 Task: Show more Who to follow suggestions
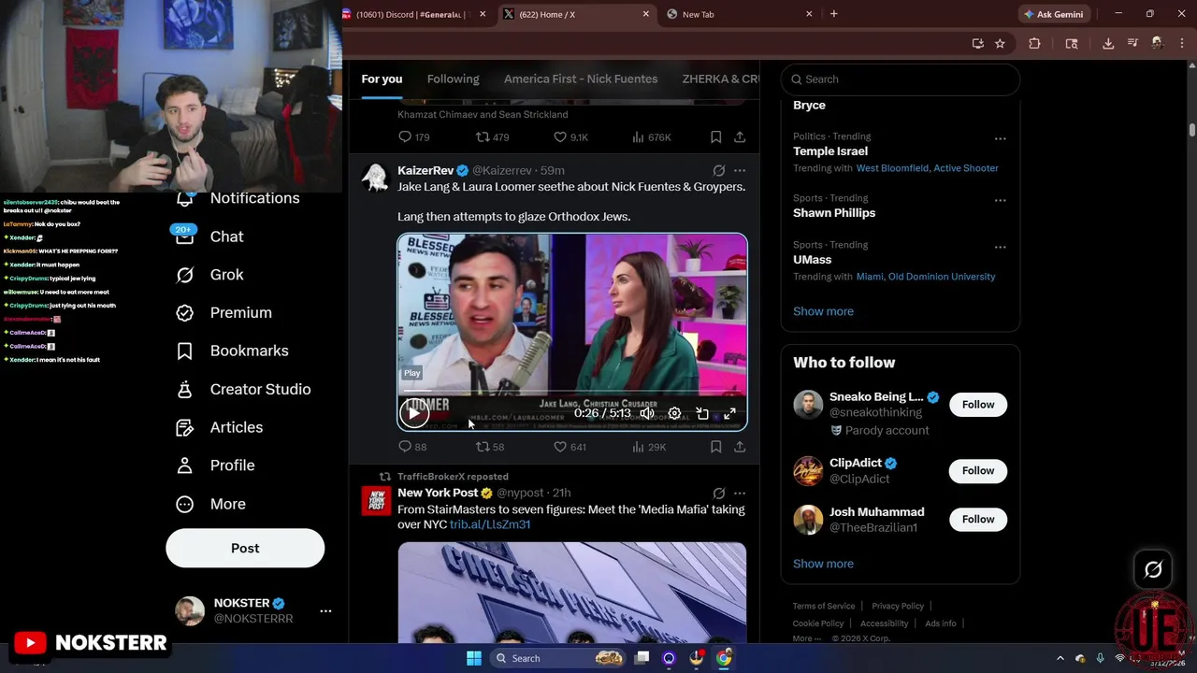823,564
